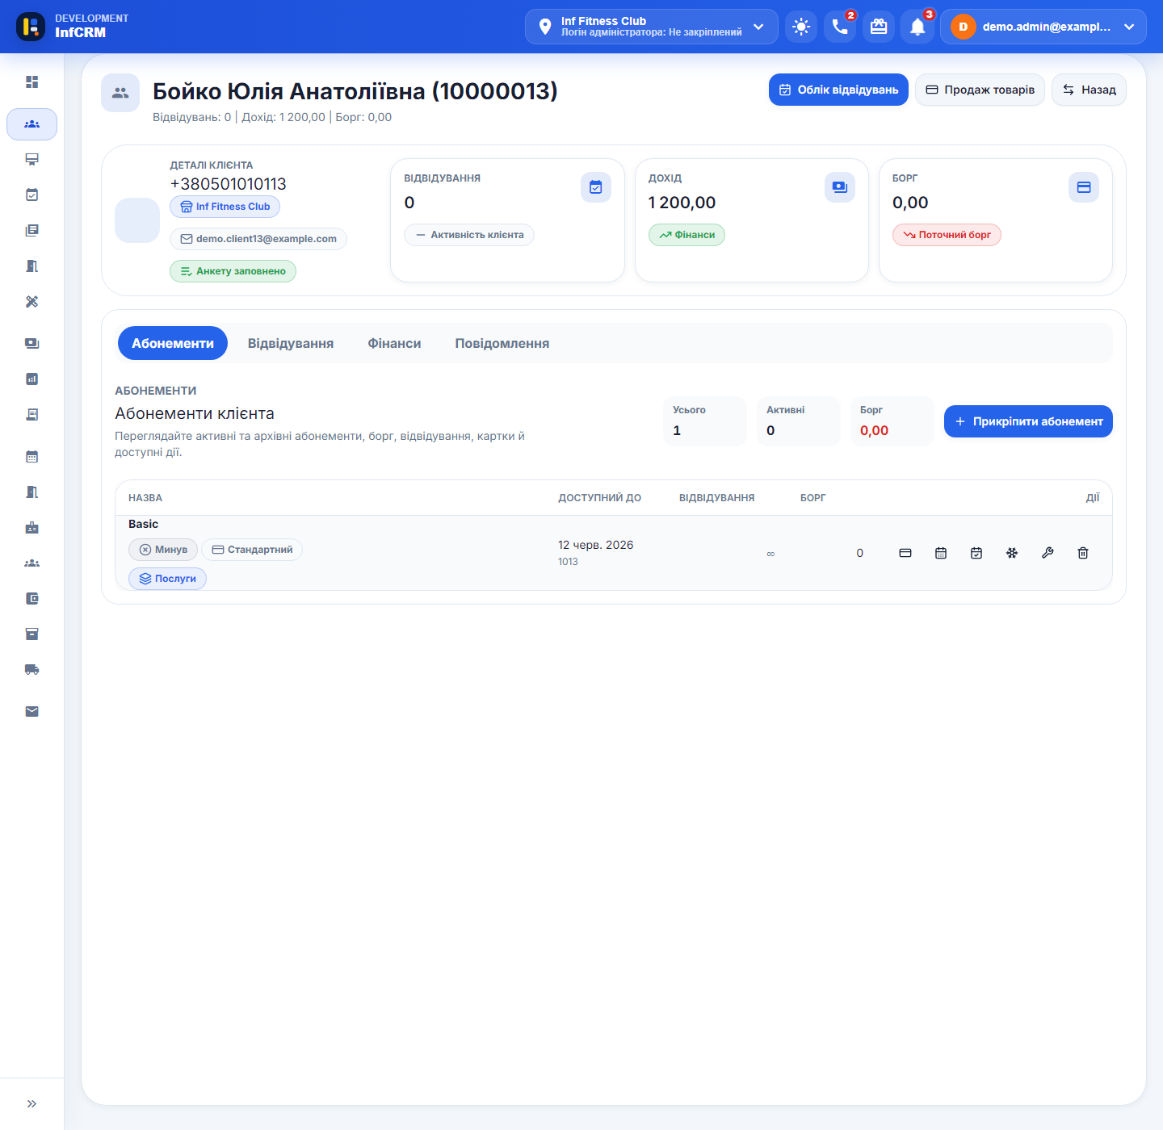Click the phone number +380501010113
1163x1130 pixels.
pyautogui.click(x=229, y=184)
